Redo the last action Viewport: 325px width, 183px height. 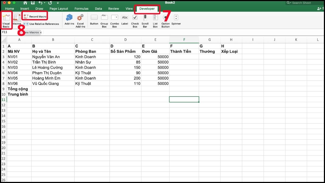click(50, 3)
